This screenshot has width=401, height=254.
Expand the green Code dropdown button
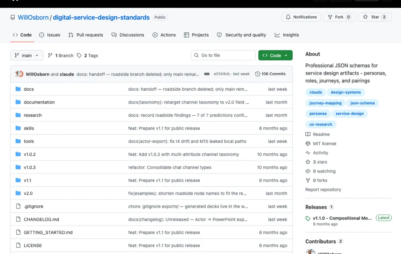click(x=275, y=55)
